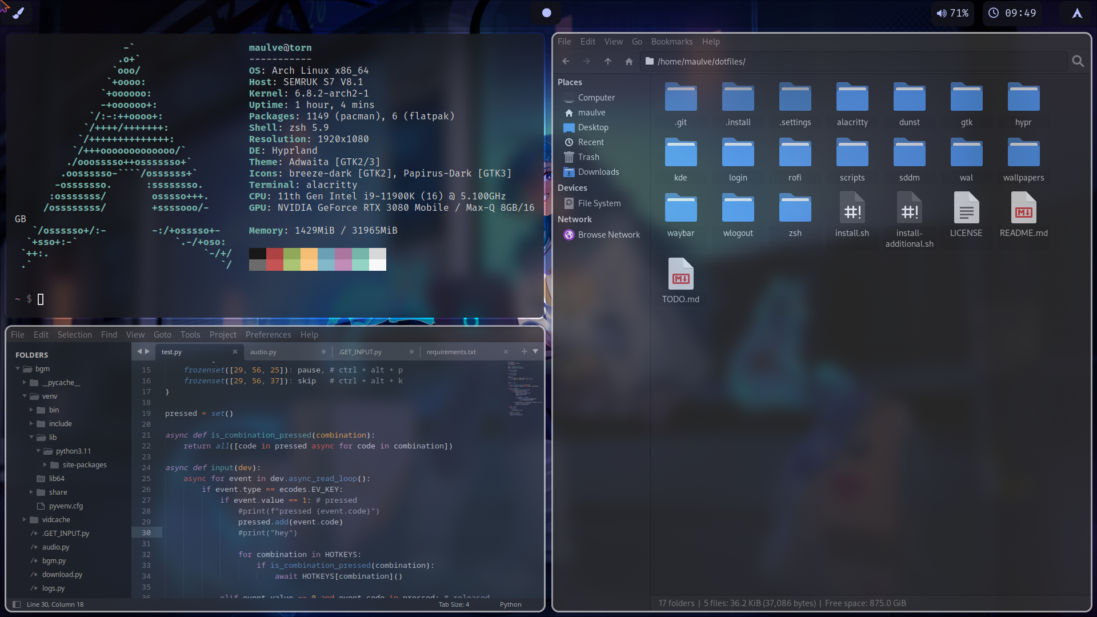Expand the bin folder tree item

point(31,410)
